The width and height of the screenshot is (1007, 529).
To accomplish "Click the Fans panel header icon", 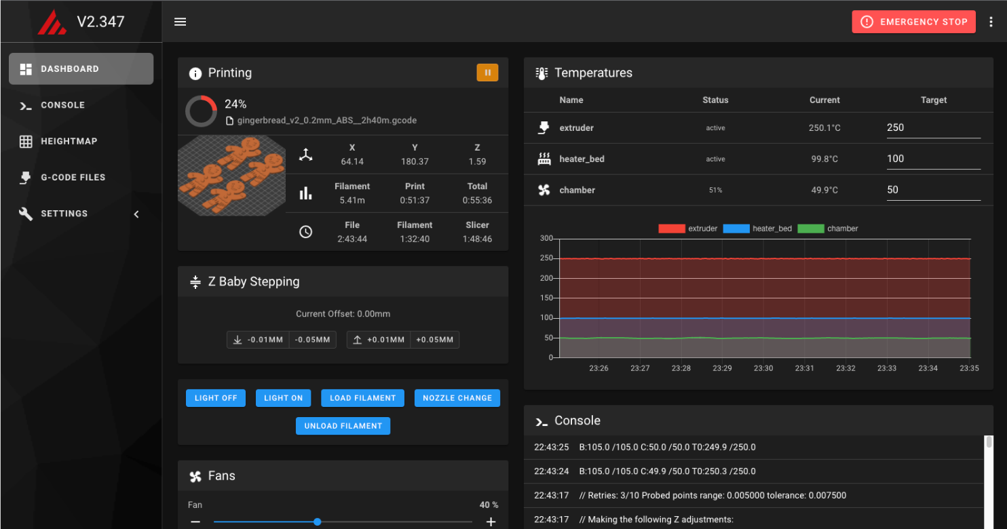I will click(196, 475).
